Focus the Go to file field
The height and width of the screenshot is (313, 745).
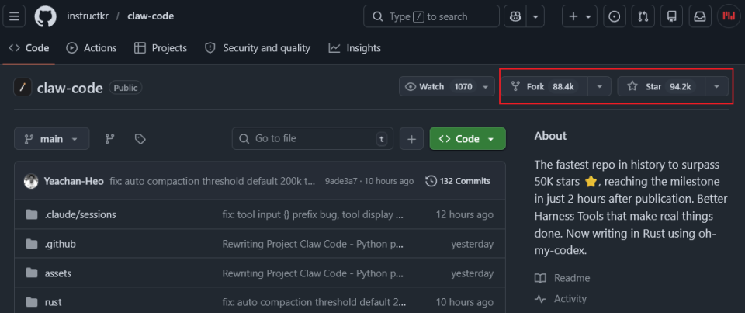310,139
